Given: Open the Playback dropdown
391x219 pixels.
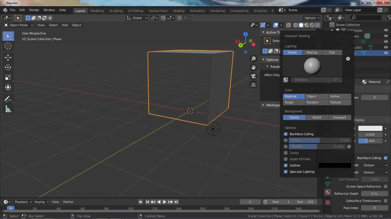Looking at the screenshot, I should pyautogui.click(x=23, y=202).
